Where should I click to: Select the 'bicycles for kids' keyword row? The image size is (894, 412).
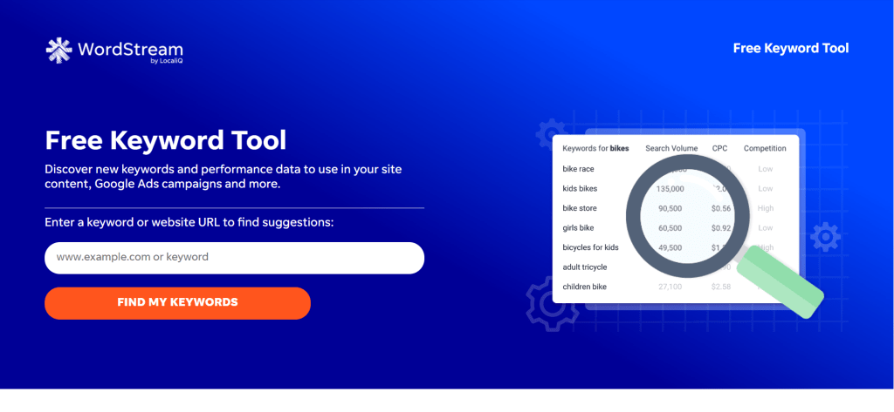pos(675,247)
